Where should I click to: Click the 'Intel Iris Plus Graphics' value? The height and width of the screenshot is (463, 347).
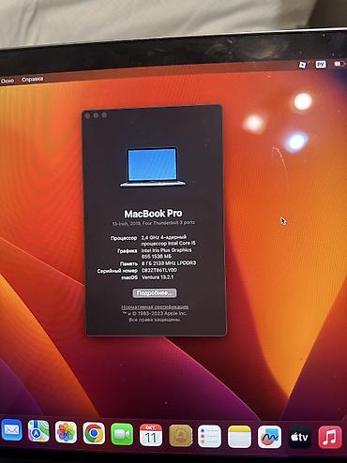click(x=166, y=250)
